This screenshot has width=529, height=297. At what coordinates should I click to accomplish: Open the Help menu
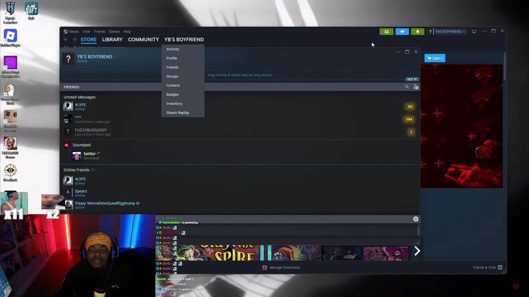(x=127, y=31)
